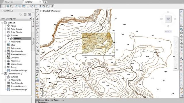Open the Active Drawing View dropdown
The image size is (184, 103).
[x=16, y=19]
